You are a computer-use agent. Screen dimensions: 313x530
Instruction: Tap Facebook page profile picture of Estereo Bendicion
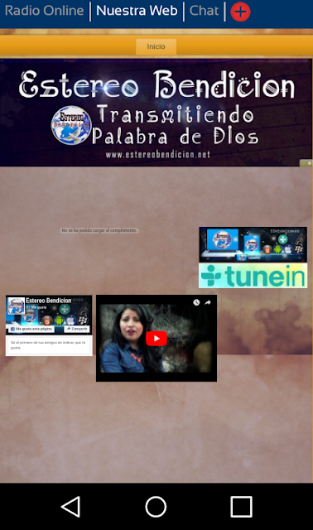point(17,306)
